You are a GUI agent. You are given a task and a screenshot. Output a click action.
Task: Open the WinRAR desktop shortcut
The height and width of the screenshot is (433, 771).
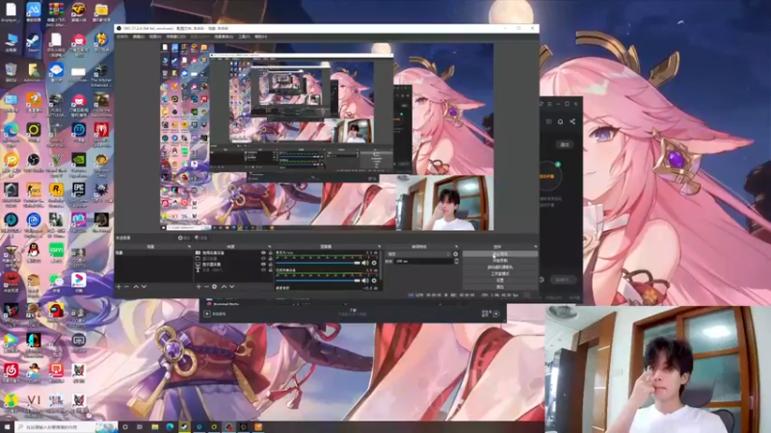point(56,13)
